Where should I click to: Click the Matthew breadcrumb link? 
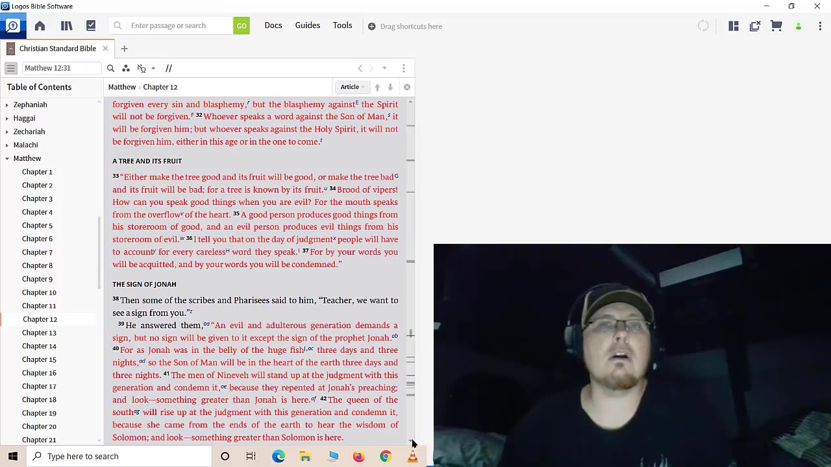point(122,87)
